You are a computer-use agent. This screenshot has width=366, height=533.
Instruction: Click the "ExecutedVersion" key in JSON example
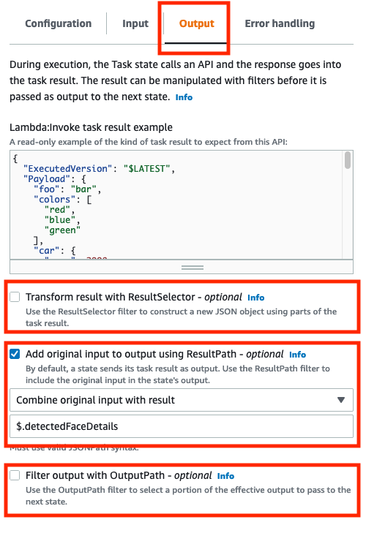pos(67,169)
